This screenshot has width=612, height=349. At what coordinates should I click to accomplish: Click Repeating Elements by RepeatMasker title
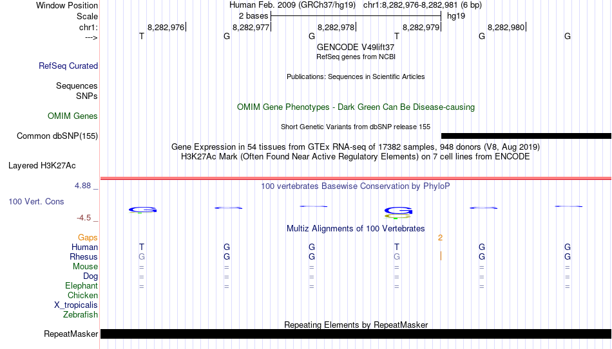tap(356, 325)
